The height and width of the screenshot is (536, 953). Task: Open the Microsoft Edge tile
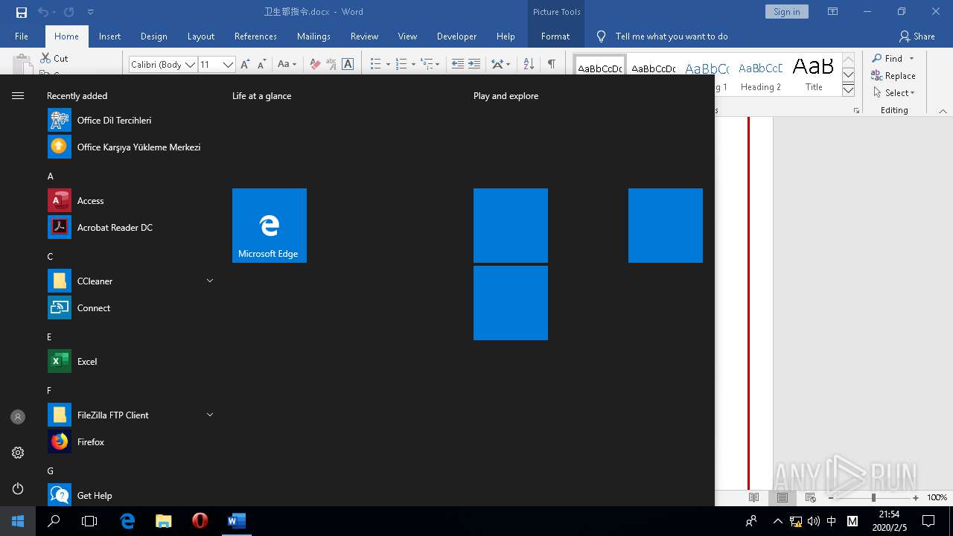point(270,226)
